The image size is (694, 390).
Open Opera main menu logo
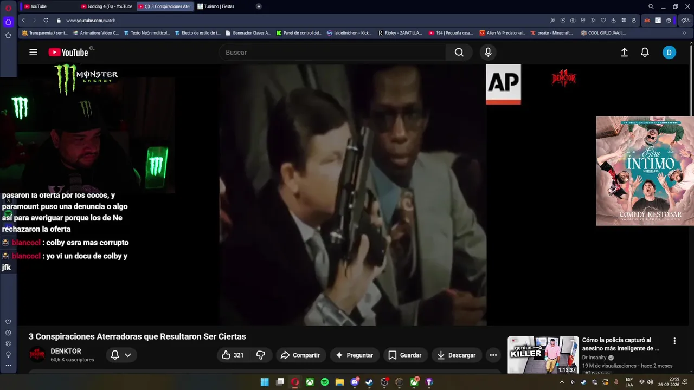click(x=8, y=8)
